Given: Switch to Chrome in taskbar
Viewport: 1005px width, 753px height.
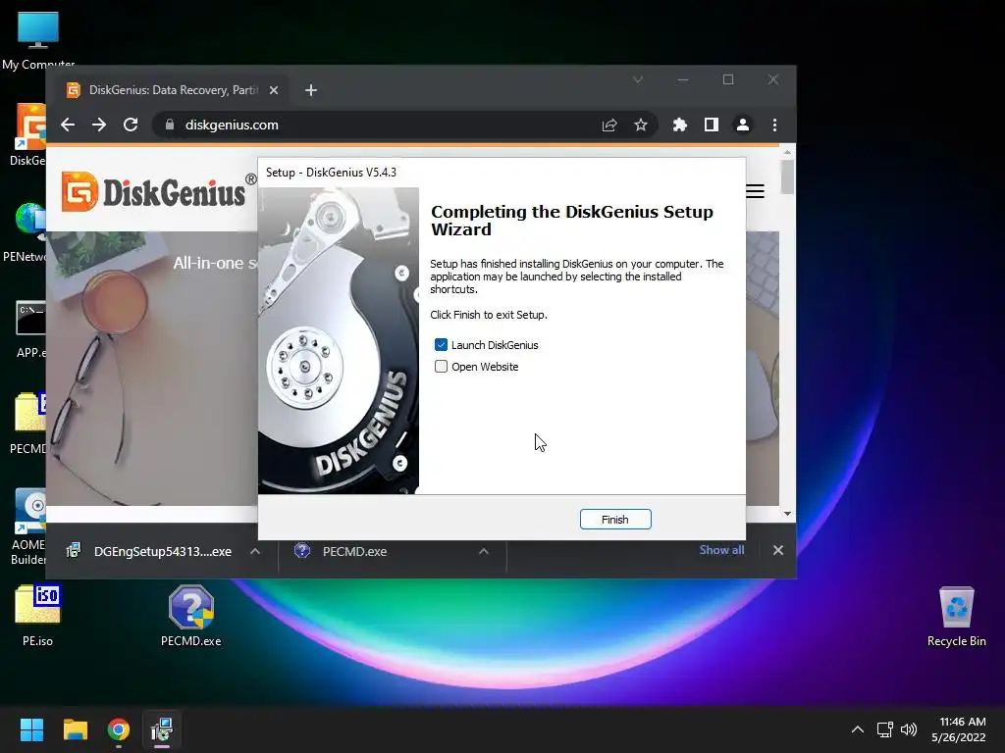Looking at the screenshot, I should tap(119, 729).
